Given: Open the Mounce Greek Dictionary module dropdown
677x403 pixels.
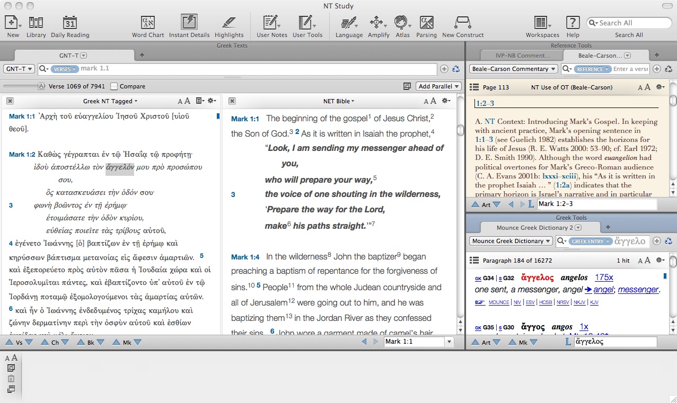Looking at the screenshot, I should coord(511,241).
